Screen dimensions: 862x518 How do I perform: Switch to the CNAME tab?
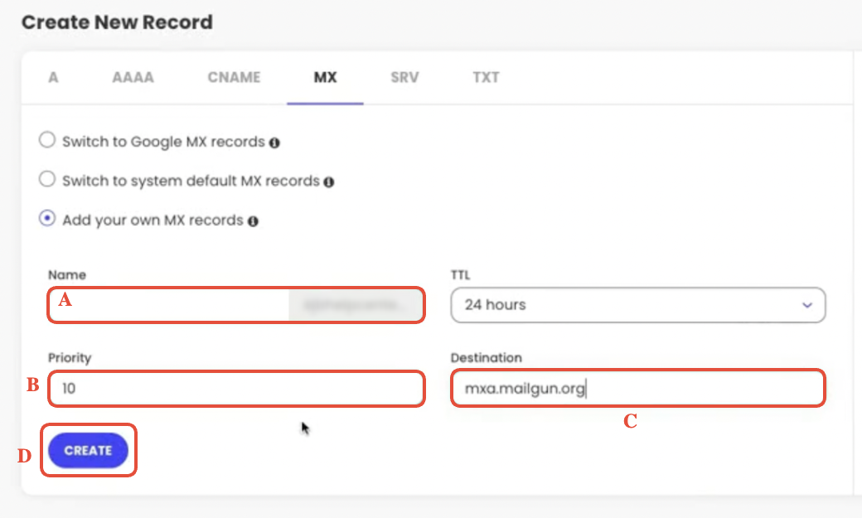tap(234, 77)
